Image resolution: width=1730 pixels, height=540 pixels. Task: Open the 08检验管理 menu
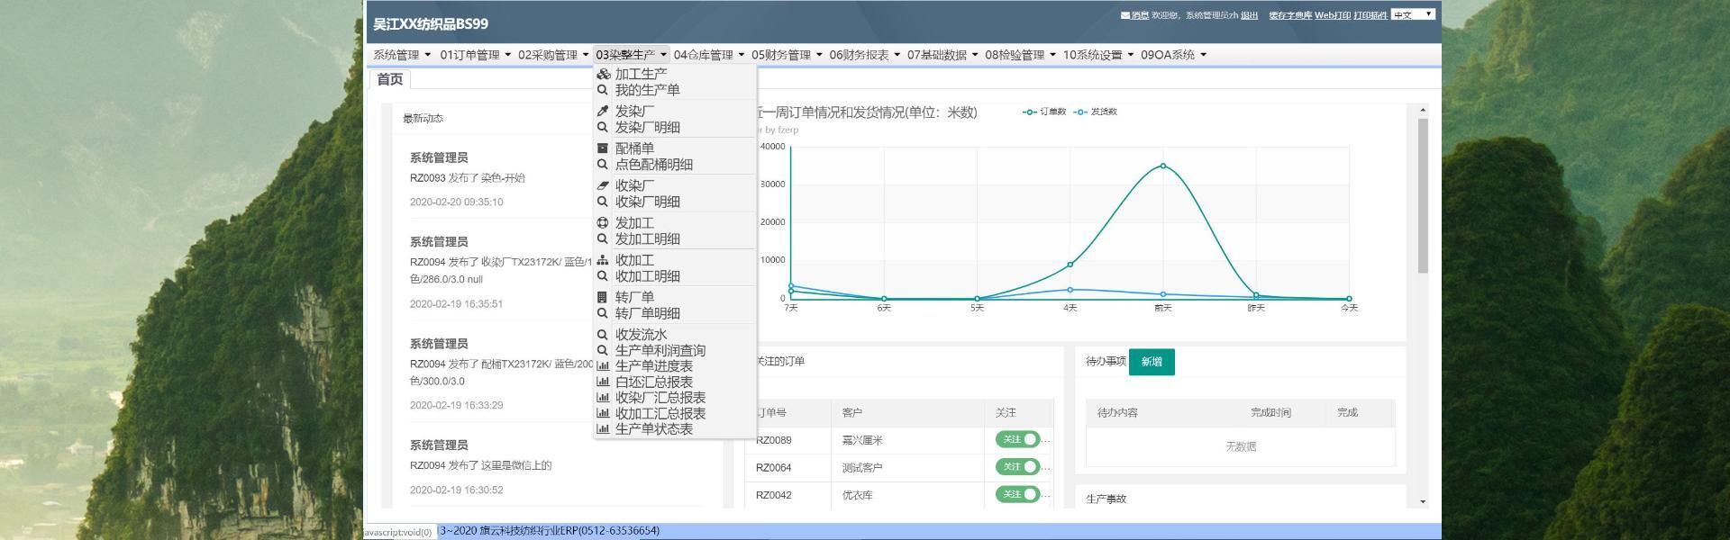point(1020,55)
